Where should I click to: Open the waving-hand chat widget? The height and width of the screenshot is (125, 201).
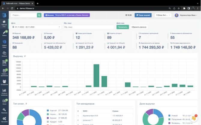[194, 118]
